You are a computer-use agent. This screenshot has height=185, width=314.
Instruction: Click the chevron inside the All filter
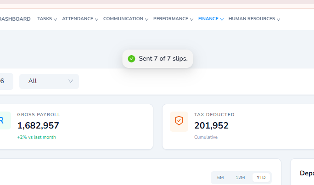(x=71, y=81)
